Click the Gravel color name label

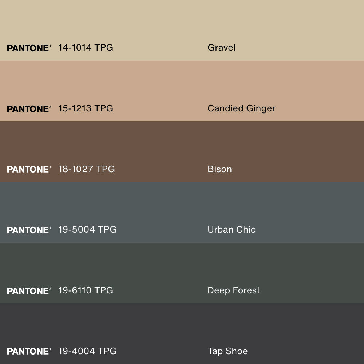(x=221, y=48)
